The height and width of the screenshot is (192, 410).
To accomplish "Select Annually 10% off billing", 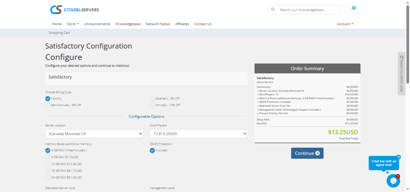I will (x=152, y=105).
